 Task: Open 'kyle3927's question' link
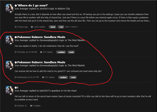tap(50, 91)
